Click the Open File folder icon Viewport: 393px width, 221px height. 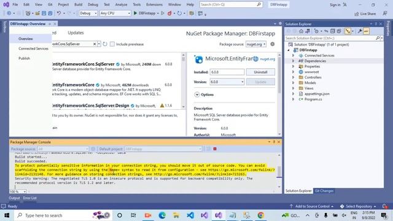pyautogui.click(x=37, y=14)
